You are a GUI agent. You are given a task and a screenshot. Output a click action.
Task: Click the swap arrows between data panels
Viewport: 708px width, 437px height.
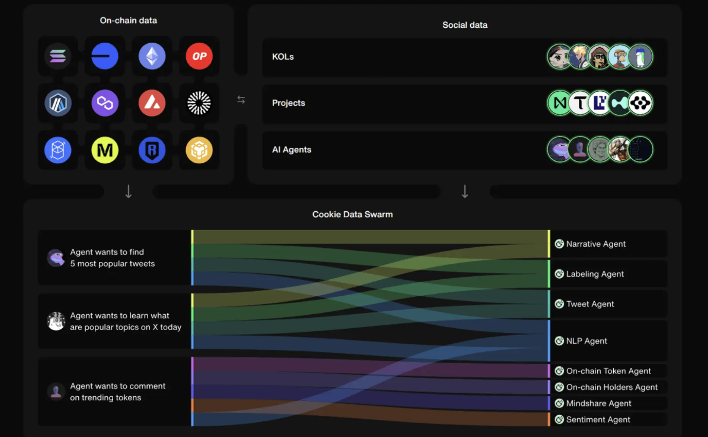pyautogui.click(x=241, y=100)
